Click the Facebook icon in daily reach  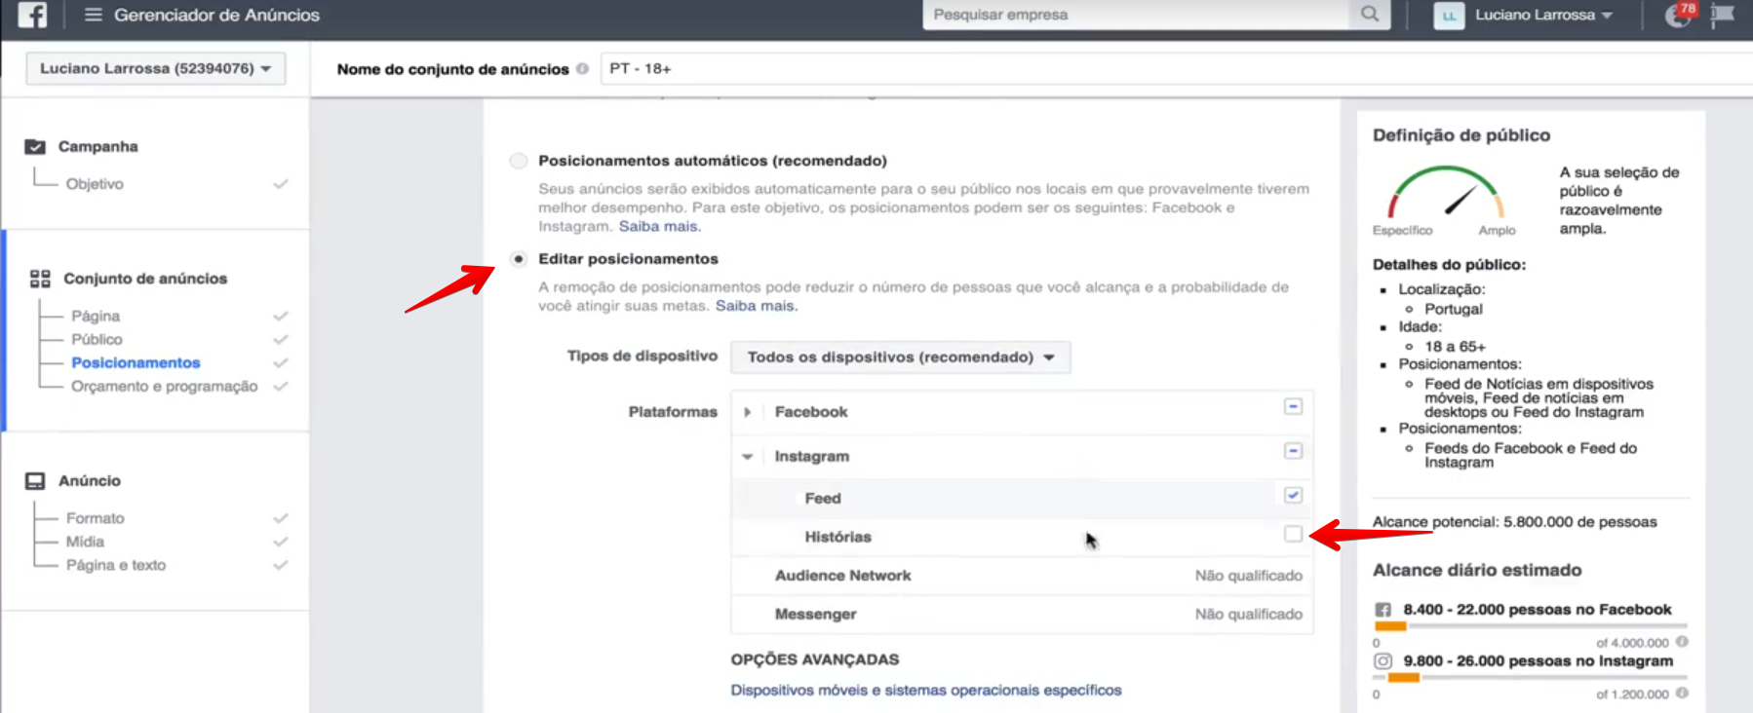tap(1383, 610)
